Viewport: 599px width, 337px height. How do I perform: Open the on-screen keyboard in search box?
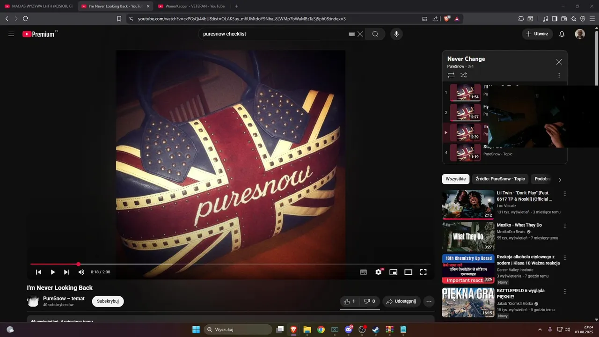coord(352,34)
